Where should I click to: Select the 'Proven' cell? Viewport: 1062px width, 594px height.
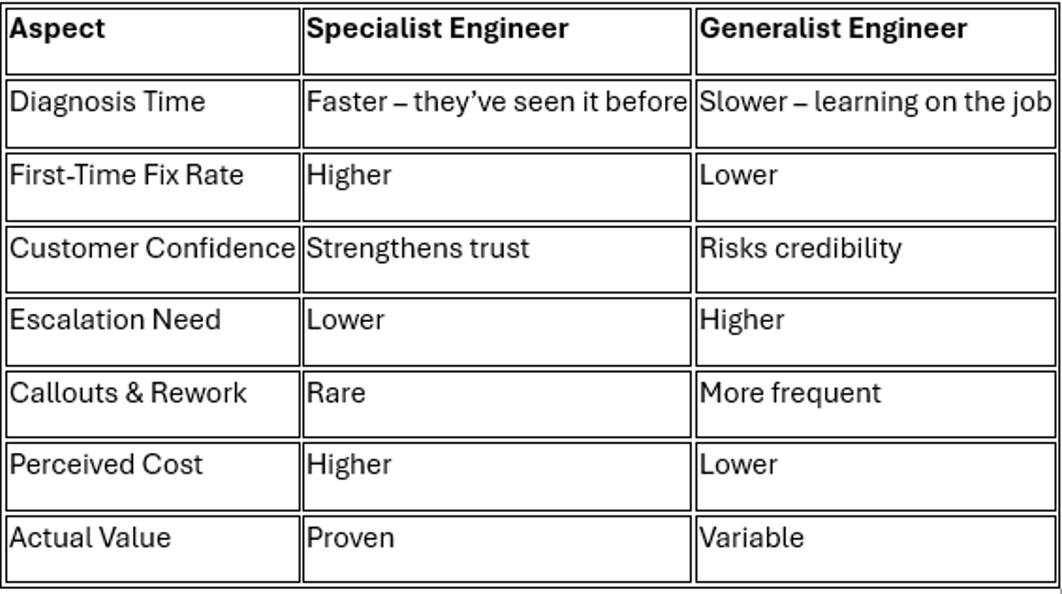[x=497, y=549]
